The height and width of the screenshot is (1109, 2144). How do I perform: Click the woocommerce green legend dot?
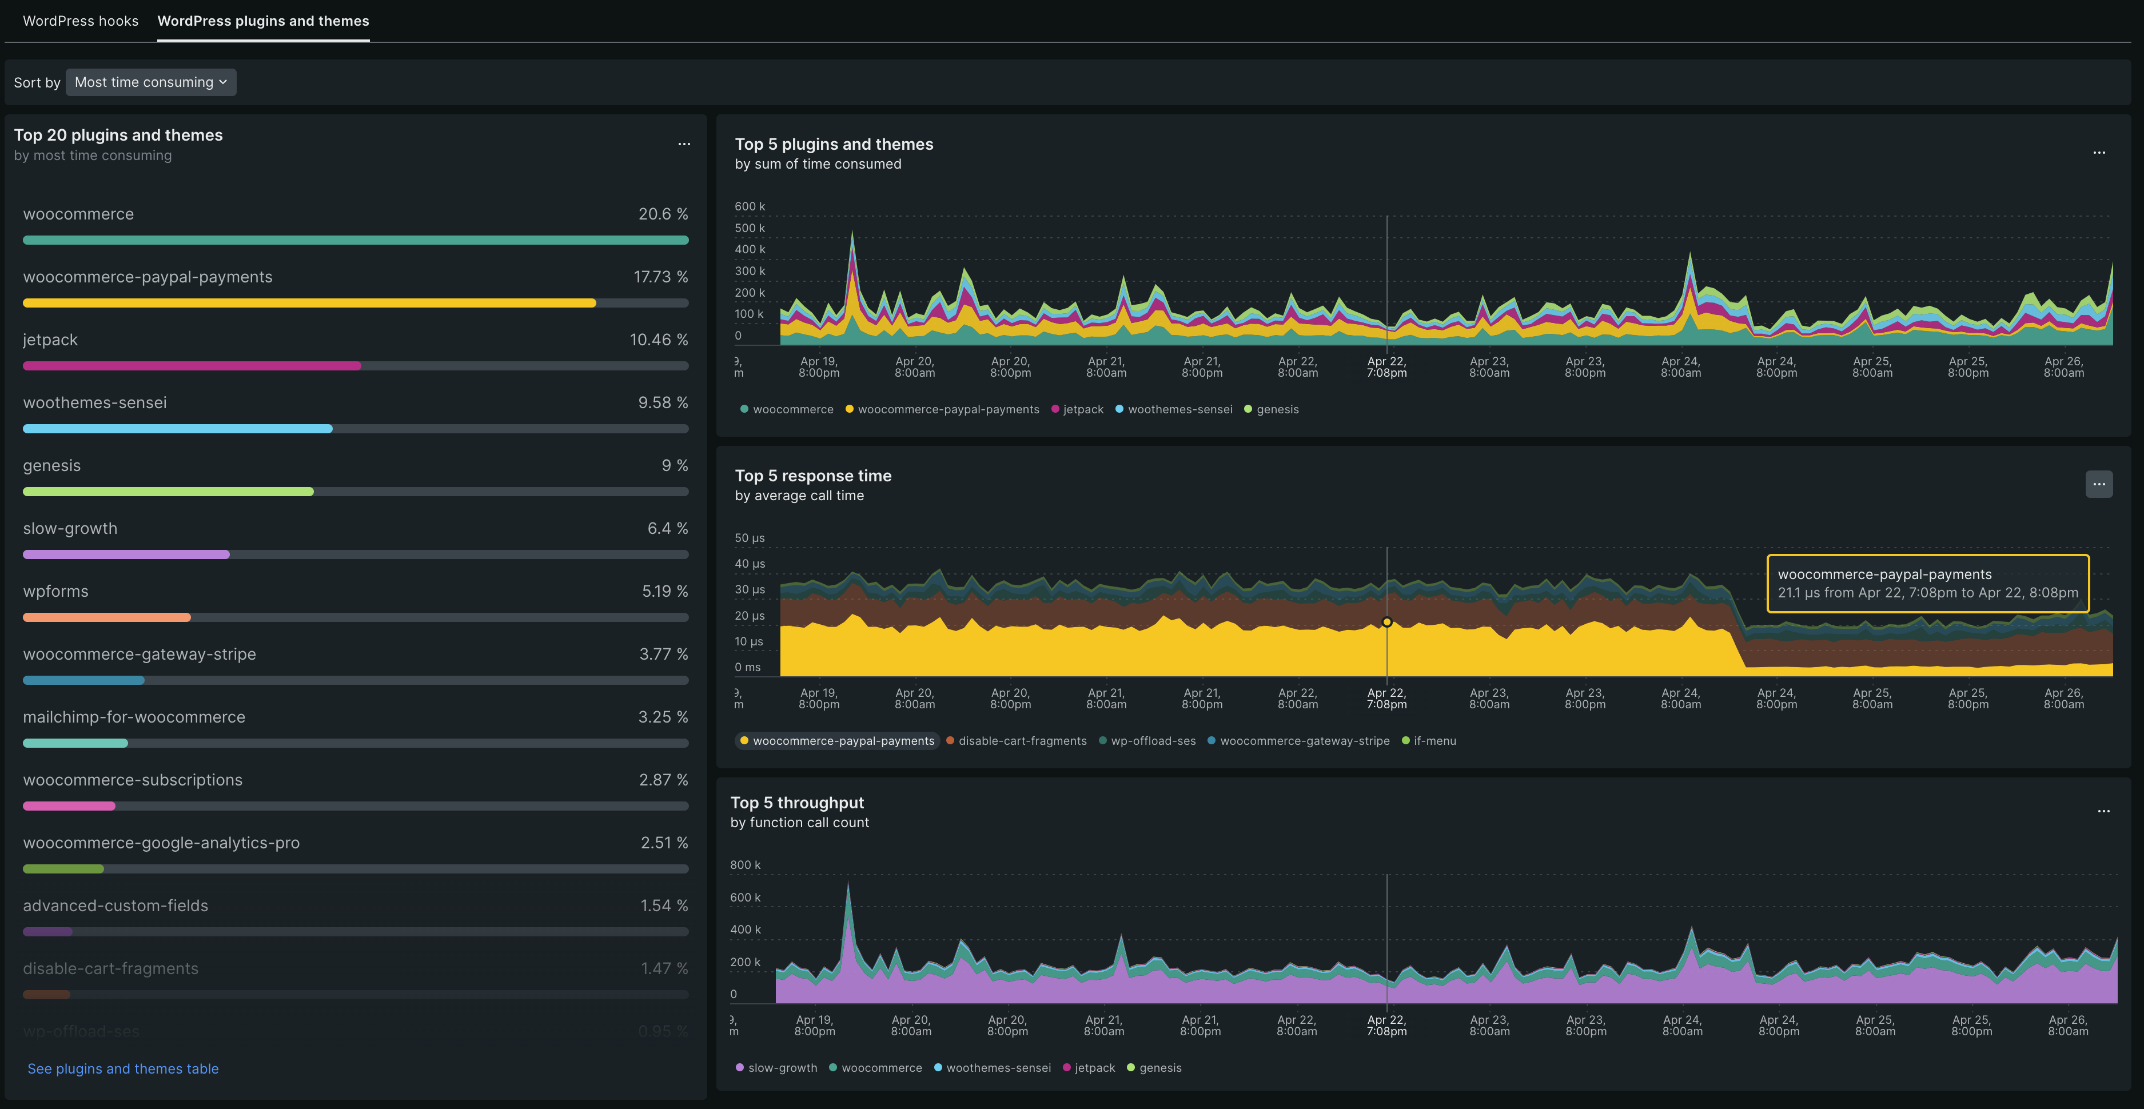pyautogui.click(x=743, y=409)
